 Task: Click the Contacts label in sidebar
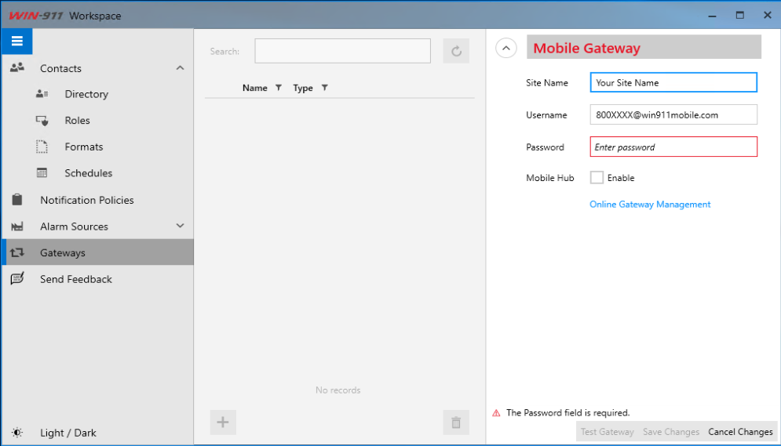coord(60,68)
